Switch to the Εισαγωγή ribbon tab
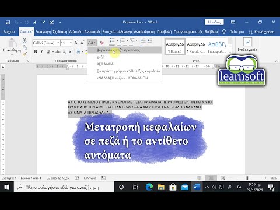 coord(43,32)
